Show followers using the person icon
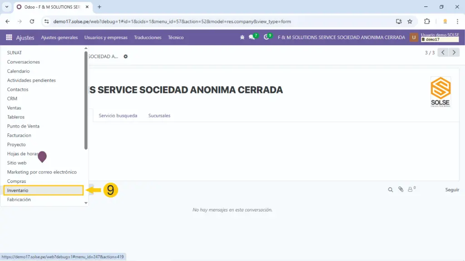The height and width of the screenshot is (261, 465). tap(411, 190)
